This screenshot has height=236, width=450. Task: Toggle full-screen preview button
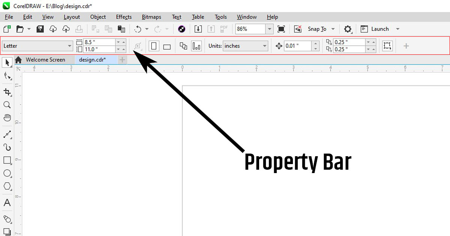click(281, 29)
